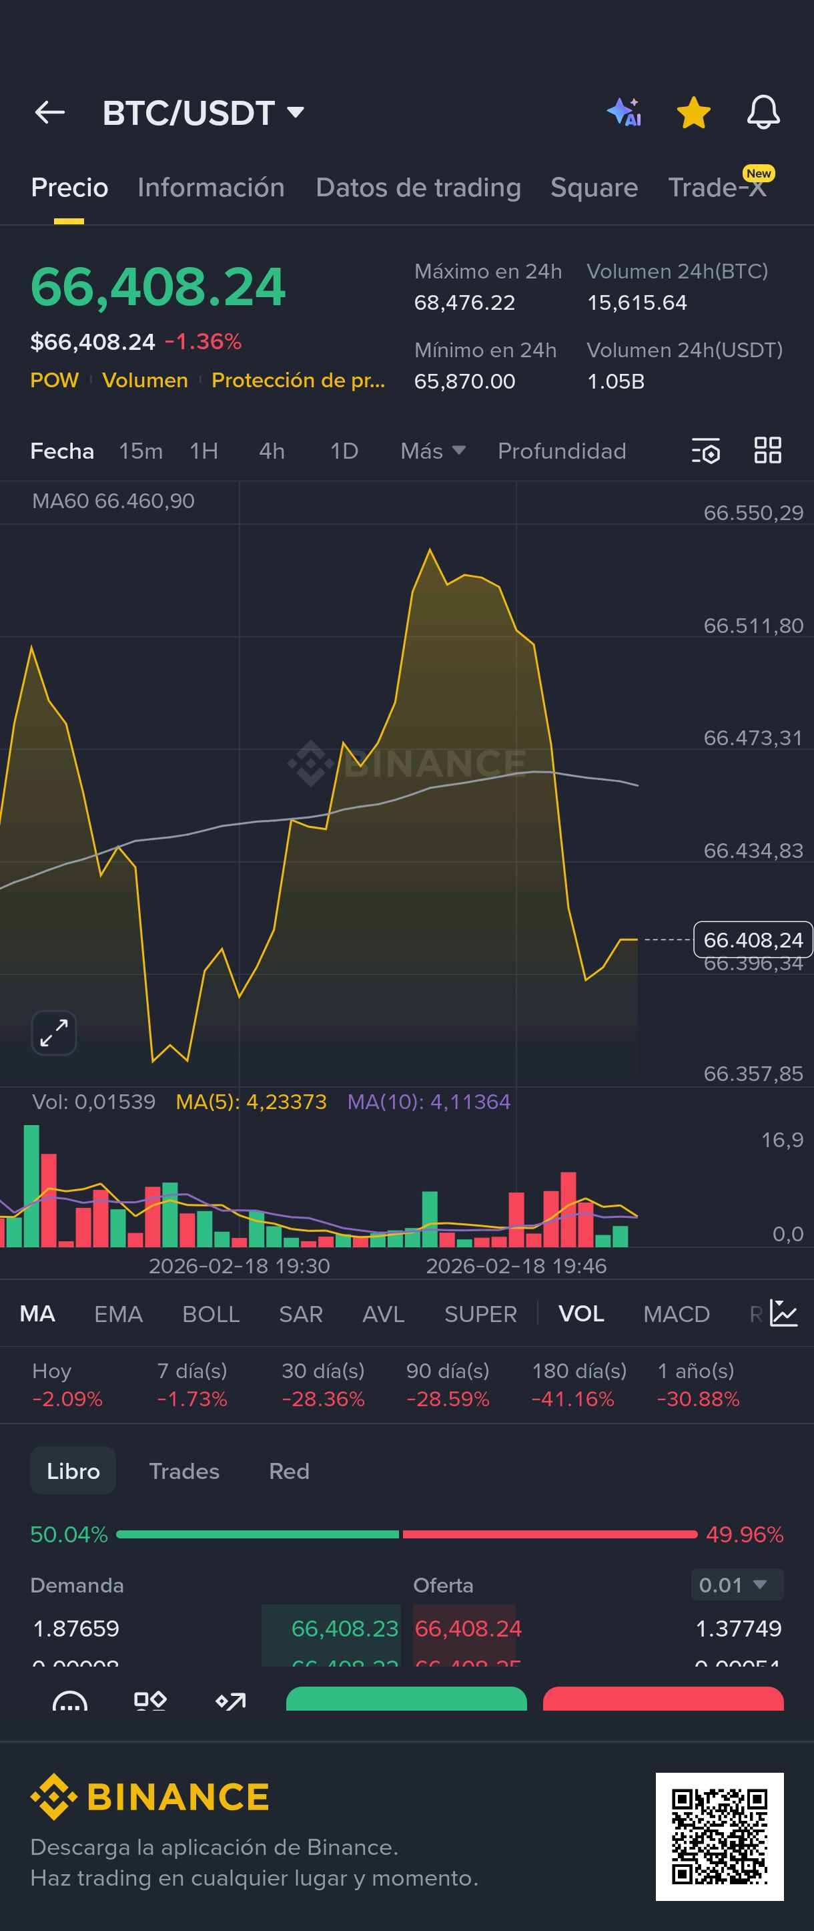The width and height of the screenshot is (814, 1931).
Task: Tap the 90 día(s) -28.59% change
Action: tap(448, 1385)
